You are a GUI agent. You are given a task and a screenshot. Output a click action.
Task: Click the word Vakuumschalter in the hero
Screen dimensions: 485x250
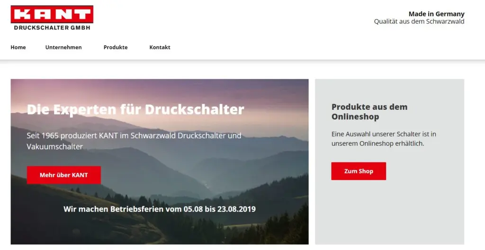55,146
